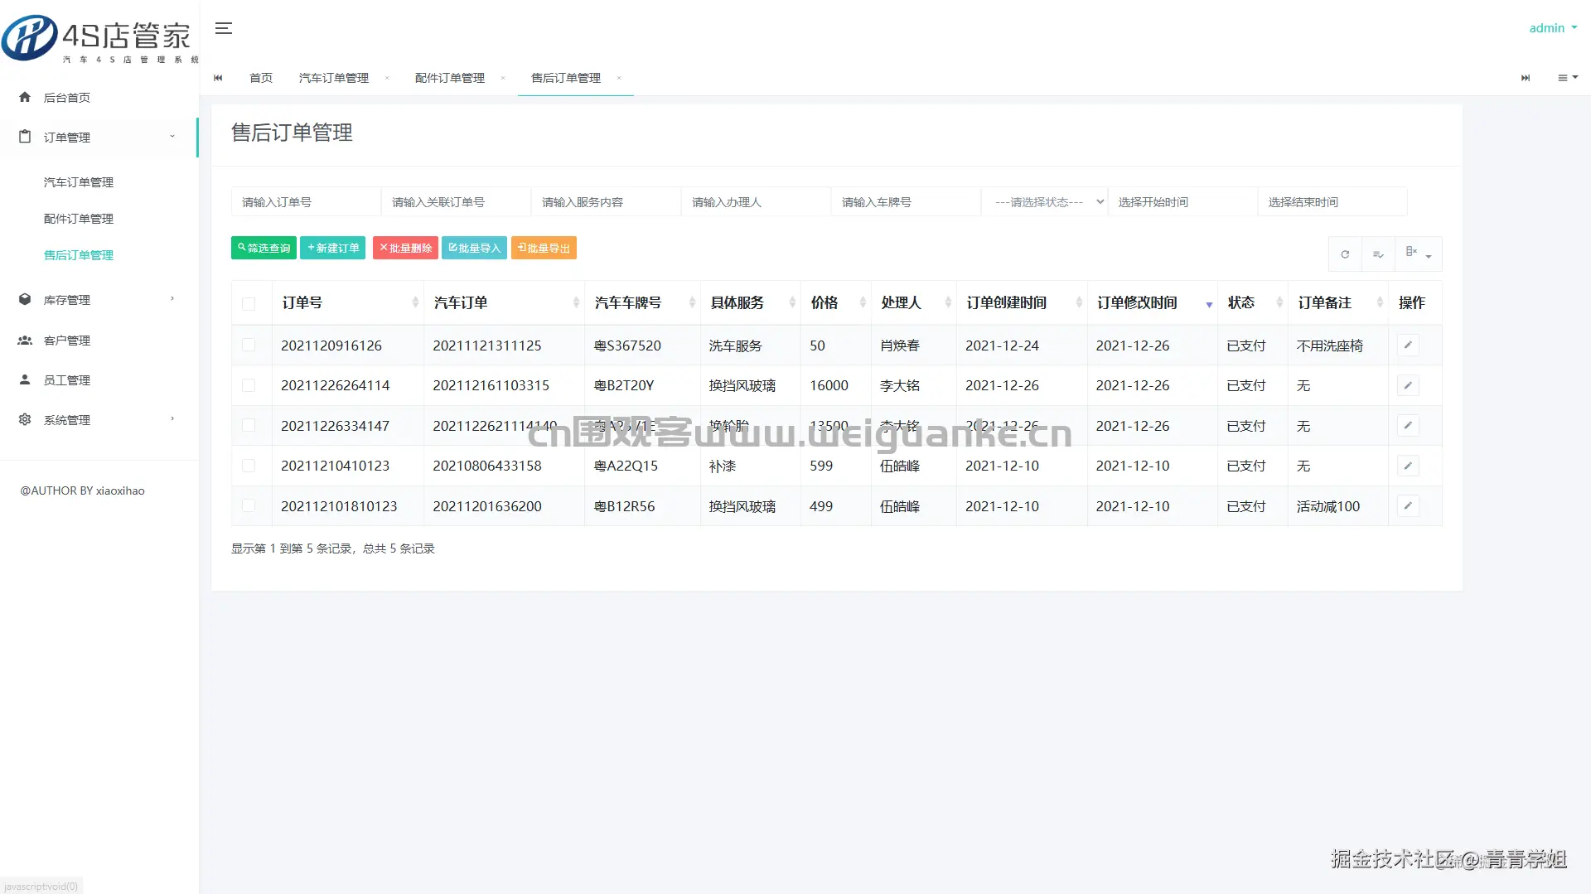Focus the 请输入车牌号 input field
This screenshot has height=894, width=1591.
[x=906, y=202]
